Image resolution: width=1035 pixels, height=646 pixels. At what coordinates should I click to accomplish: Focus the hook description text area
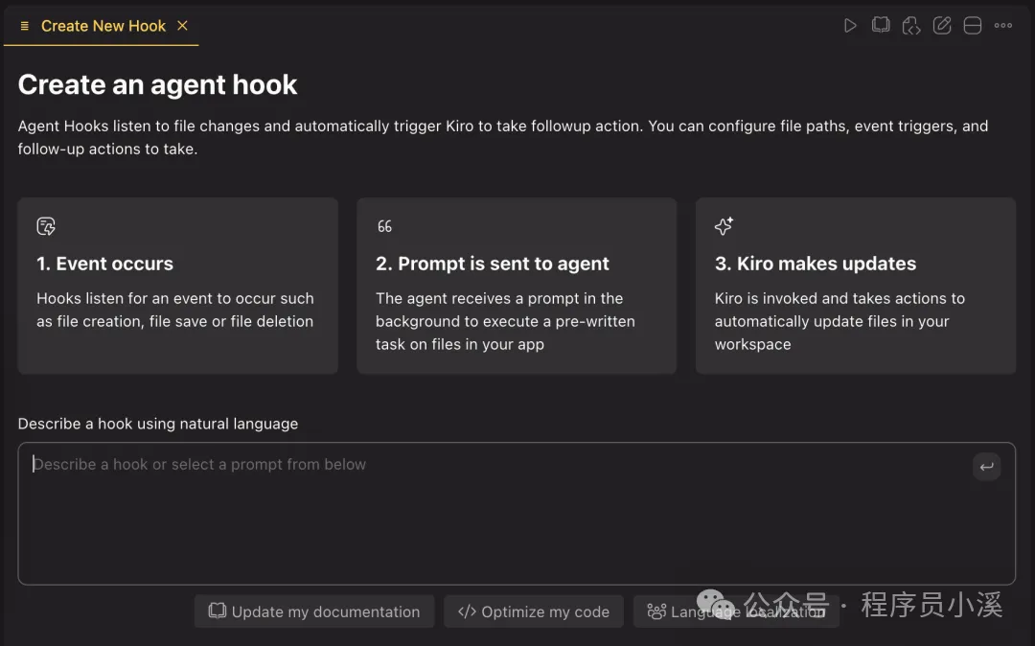pyautogui.click(x=517, y=514)
